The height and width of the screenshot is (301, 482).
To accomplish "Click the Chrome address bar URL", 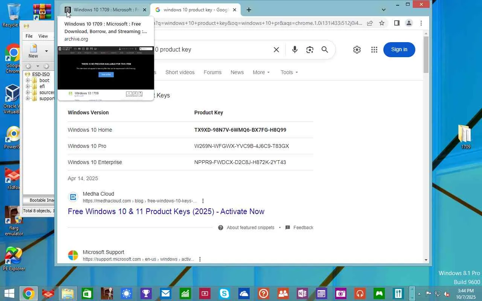I will pos(258,23).
